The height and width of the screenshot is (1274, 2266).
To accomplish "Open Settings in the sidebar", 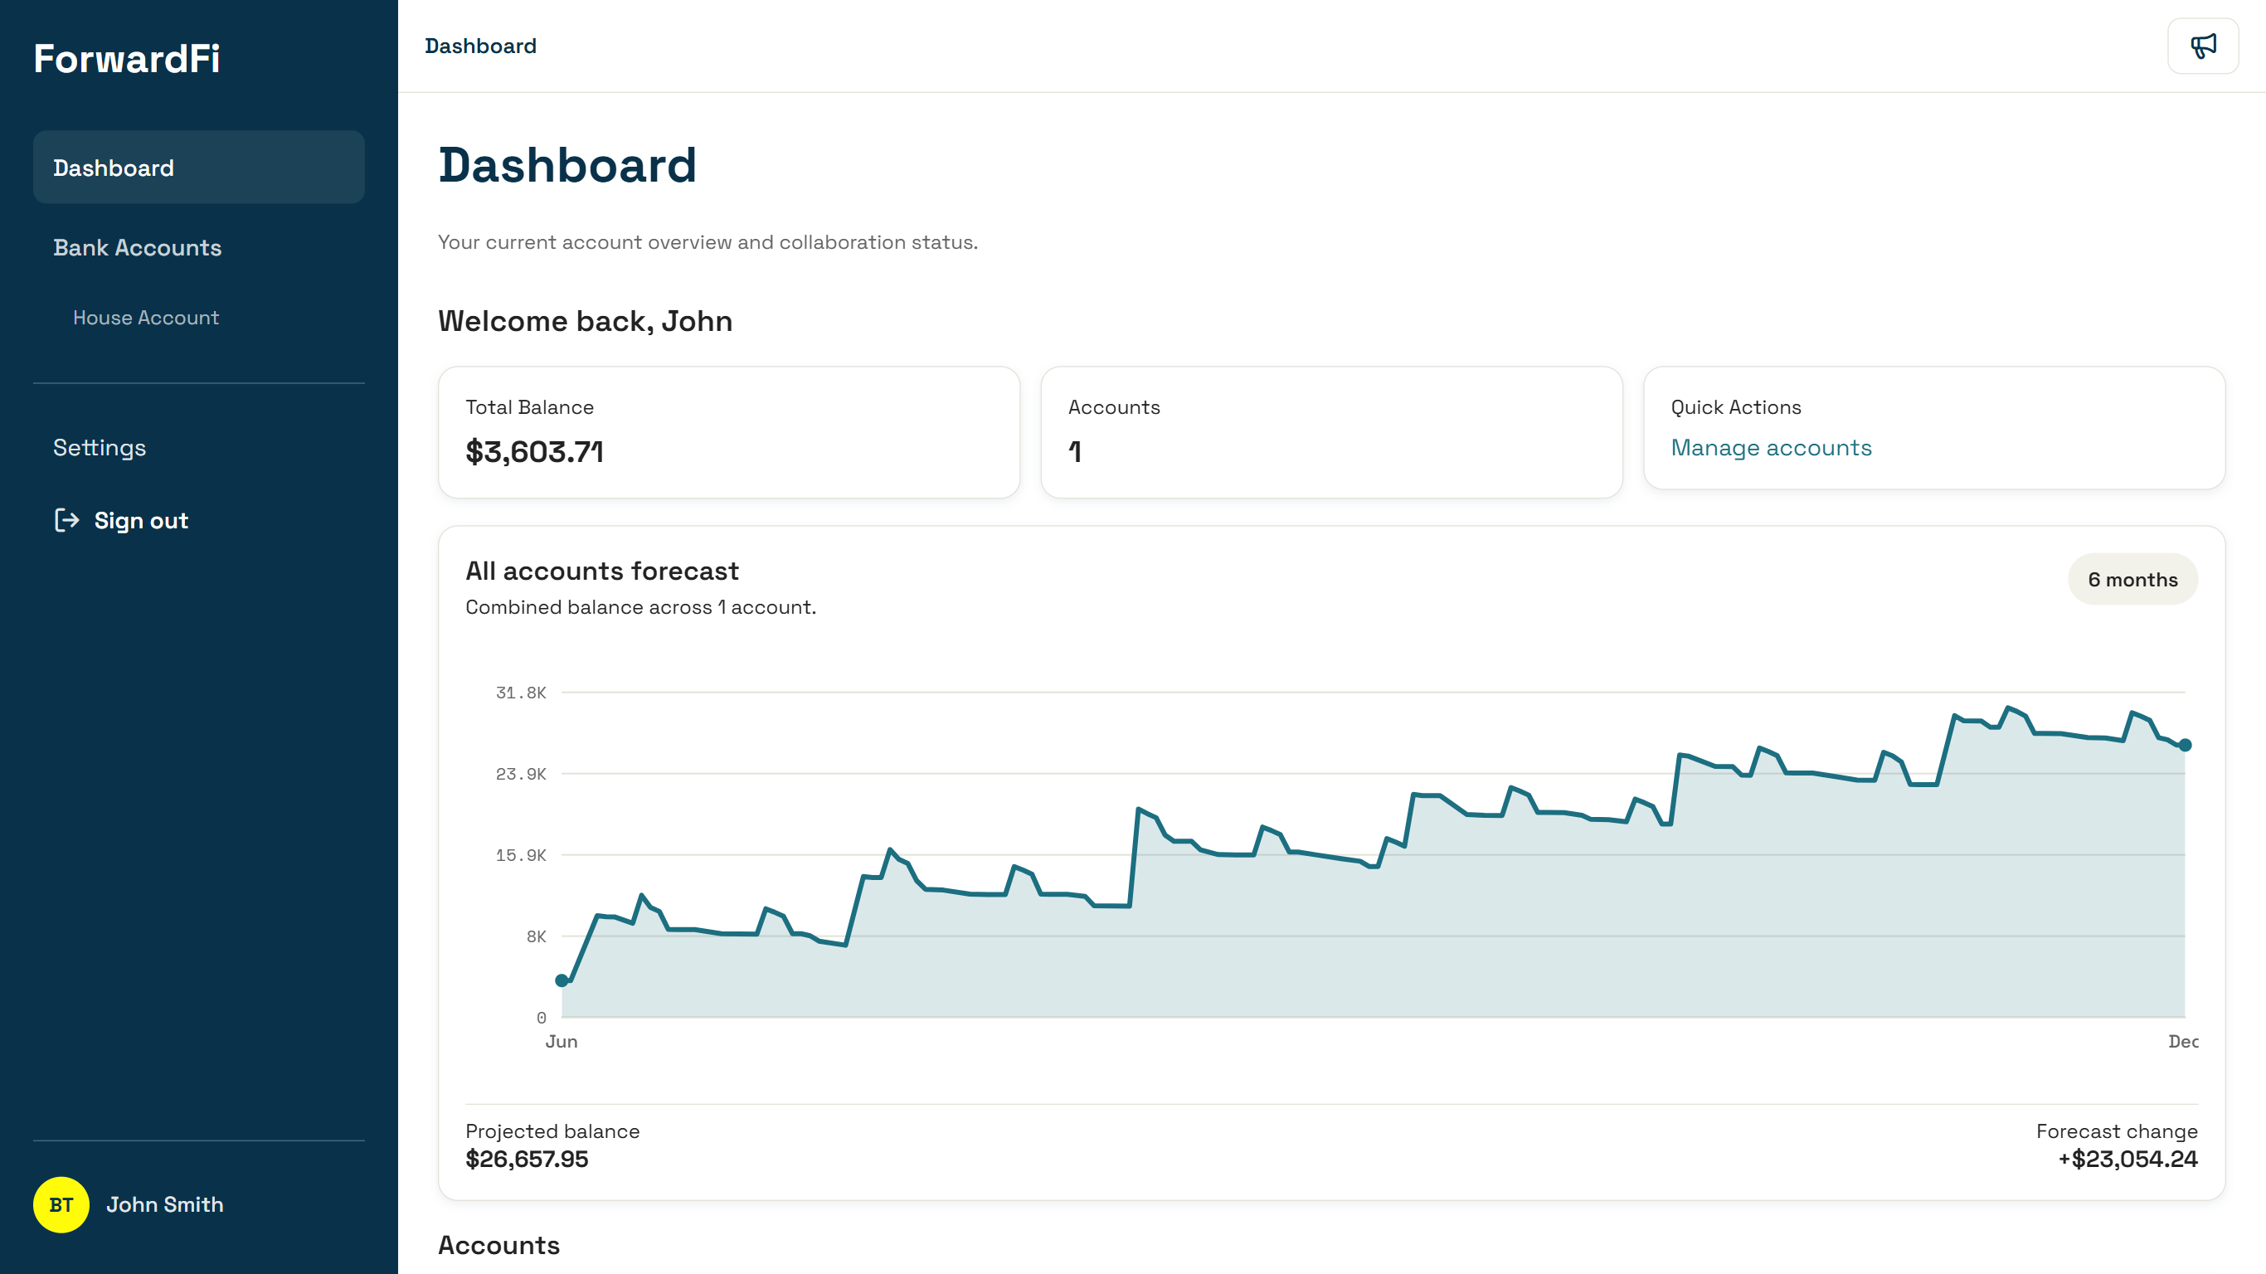I will tap(100, 448).
